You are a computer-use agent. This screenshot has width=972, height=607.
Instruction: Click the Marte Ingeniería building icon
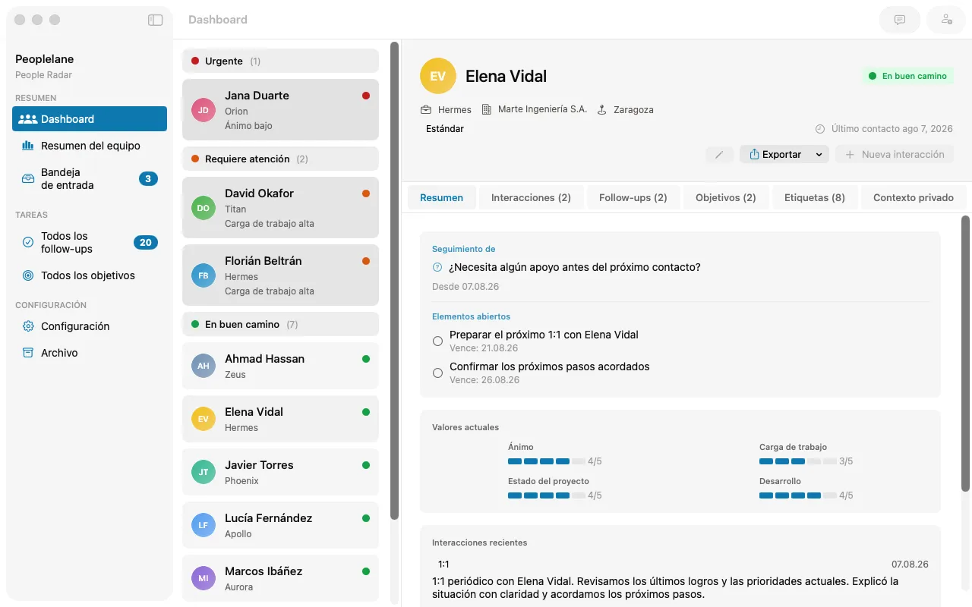click(x=487, y=110)
